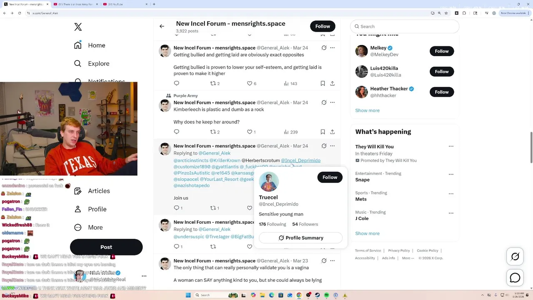Go back with the profile back arrow
The height and width of the screenshot is (300, 533).
pos(162,26)
